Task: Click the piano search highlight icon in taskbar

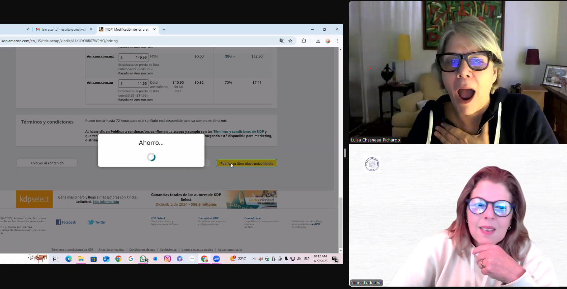Action: [x=37, y=259]
